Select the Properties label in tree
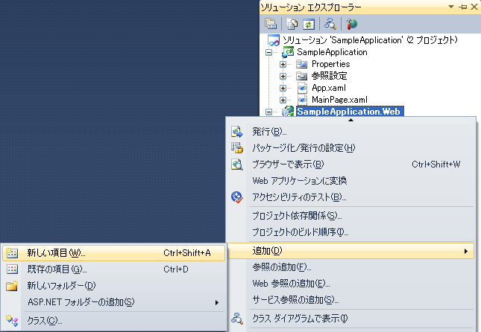Viewport: 481px width, 332px height. coord(330,64)
